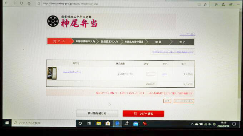Open the product name link in cart row
Image resolution: width=243 pixels, height=136 pixels.
click(72, 72)
